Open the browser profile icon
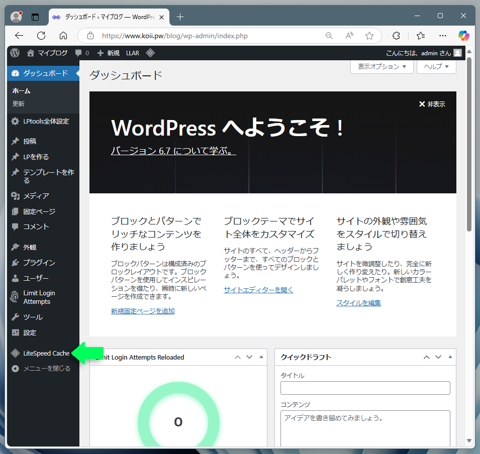 click(x=16, y=17)
